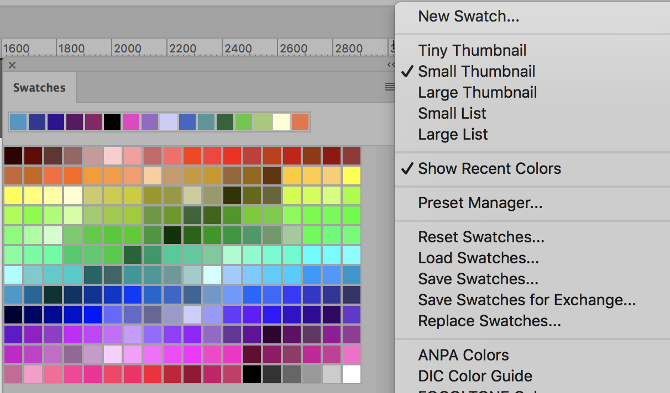Open the Preset Manager...
This screenshot has height=393, width=670.
tap(480, 203)
